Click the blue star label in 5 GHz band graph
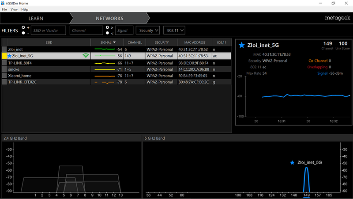Screen dimensions: 353x199 (x=292, y=163)
